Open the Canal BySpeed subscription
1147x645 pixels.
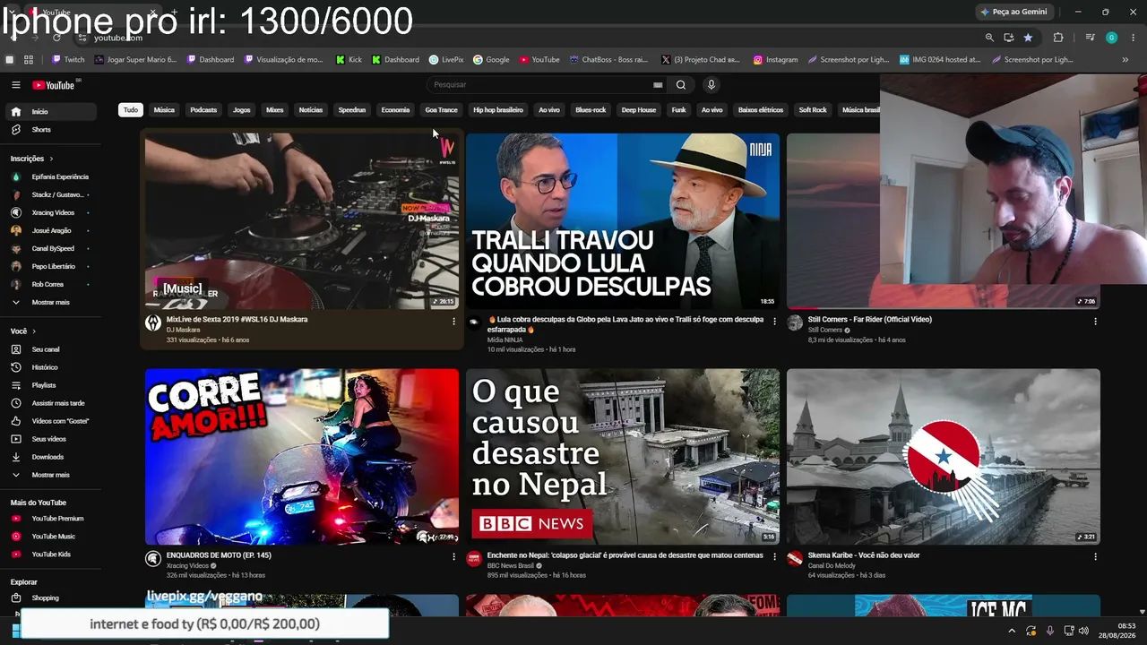point(50,249)
